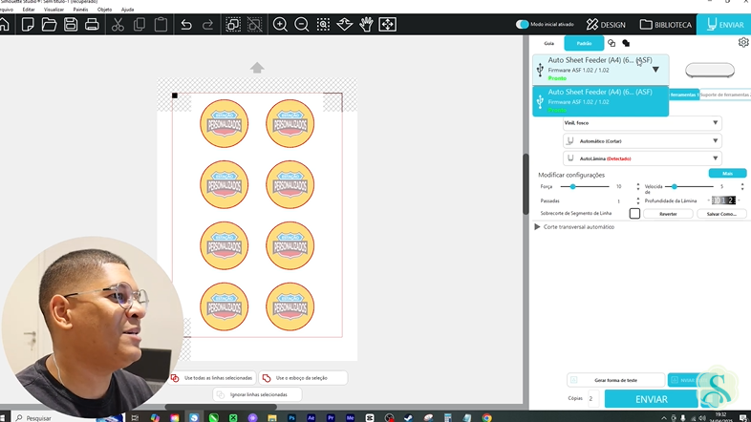
Task: Adjust the Força stepper arrows
Action: coord(638,186)
